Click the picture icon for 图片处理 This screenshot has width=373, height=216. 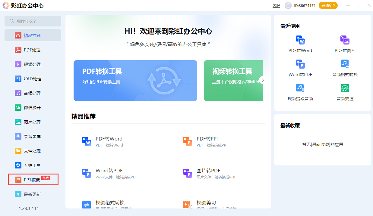click(18, 122)
